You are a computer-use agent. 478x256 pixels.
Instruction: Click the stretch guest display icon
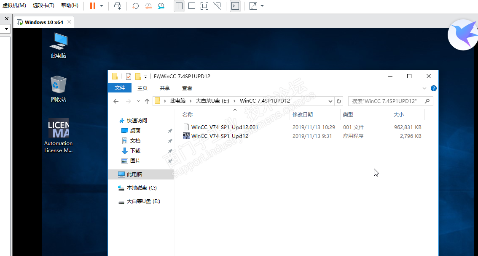[253, 6]
